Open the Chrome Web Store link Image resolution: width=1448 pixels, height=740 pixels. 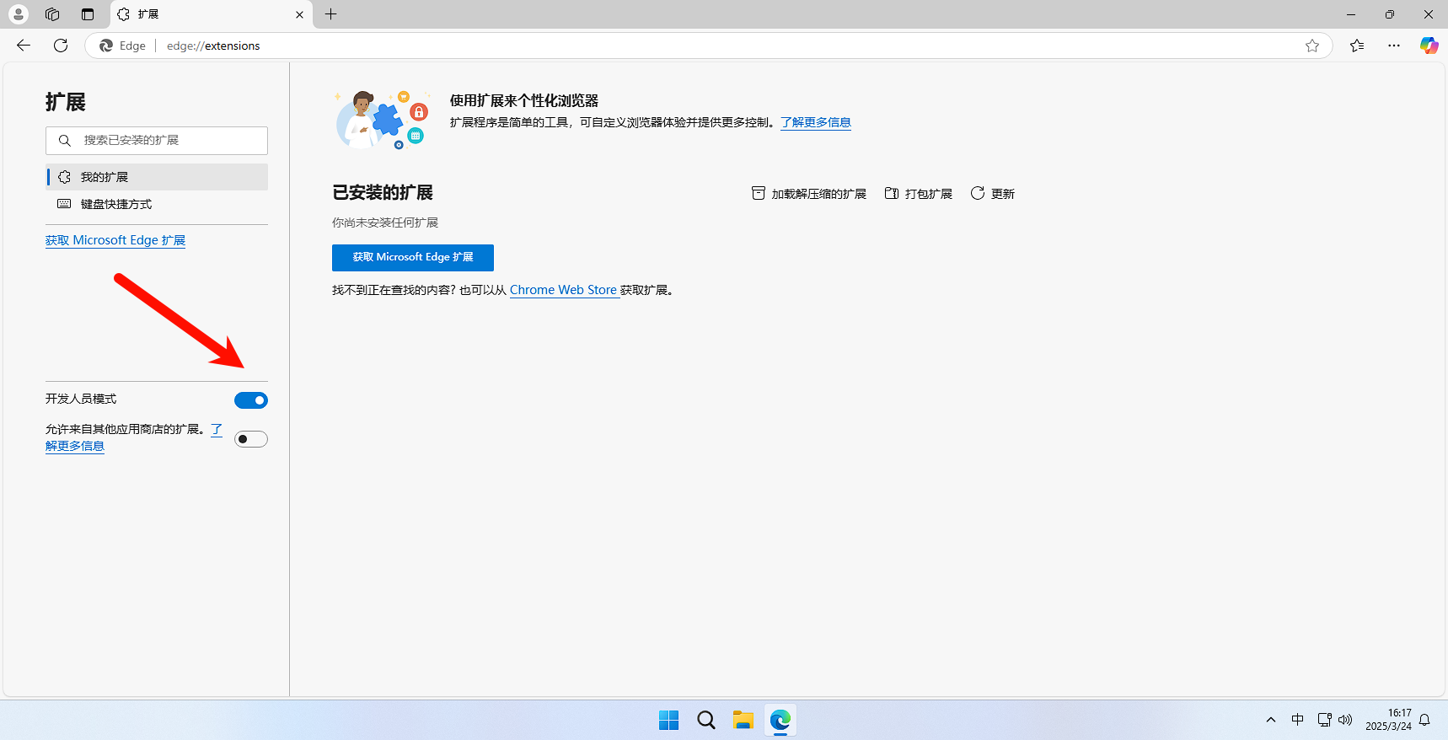pos(564,290)
